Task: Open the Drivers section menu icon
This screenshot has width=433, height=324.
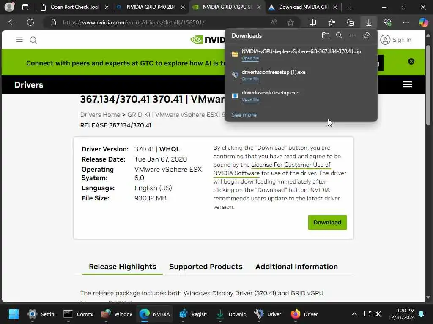Action: click(407, 84)
